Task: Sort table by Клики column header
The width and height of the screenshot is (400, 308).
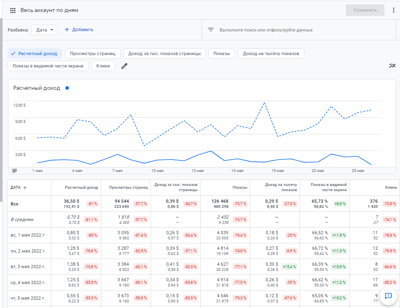Action: [x=390, y=188]
